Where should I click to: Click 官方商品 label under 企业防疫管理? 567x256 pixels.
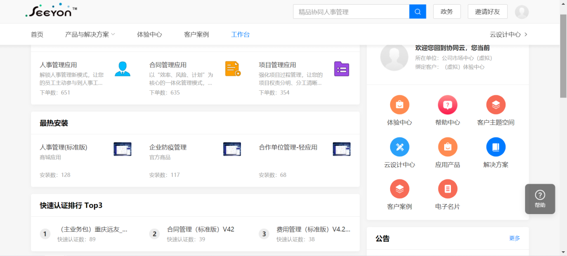click(x=160, y=157)
